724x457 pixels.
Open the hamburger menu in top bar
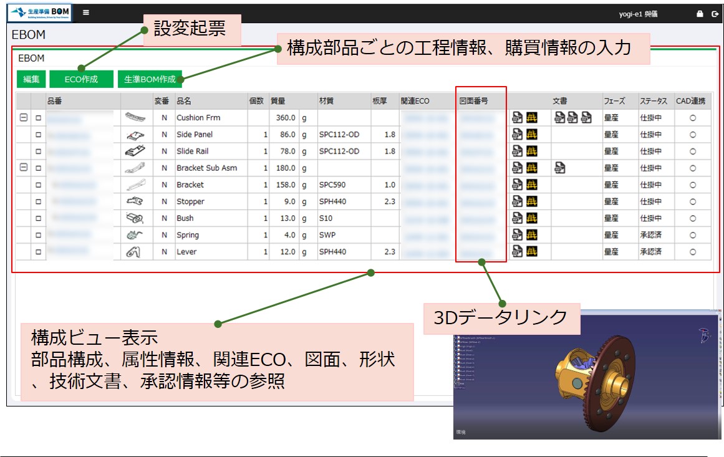coord(86,12)
